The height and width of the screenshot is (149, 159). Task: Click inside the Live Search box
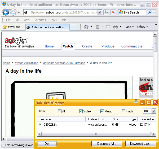tap(132, 12)
